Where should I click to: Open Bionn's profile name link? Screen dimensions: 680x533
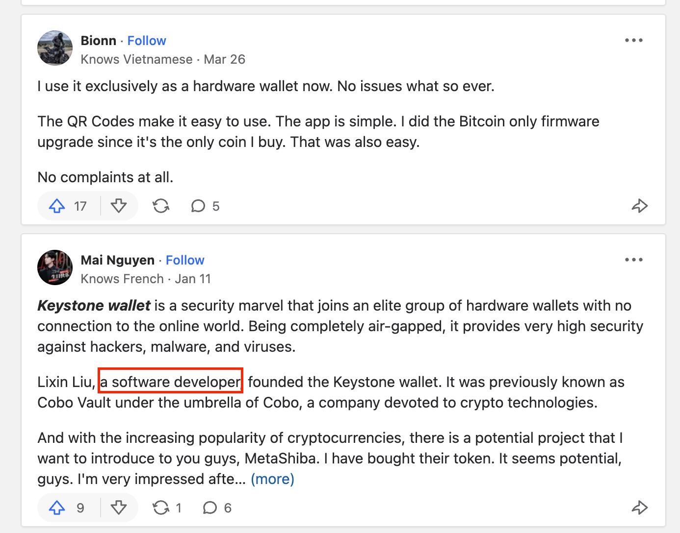(99, 41)
